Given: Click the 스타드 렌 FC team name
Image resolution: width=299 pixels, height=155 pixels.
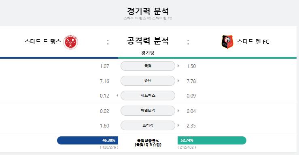Looking at the screenshot, I should click(253, 42).
